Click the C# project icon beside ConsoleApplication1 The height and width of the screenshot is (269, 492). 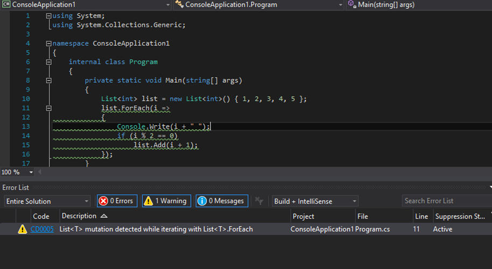[6, 4]
